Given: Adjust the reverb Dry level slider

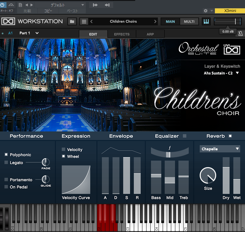Looking at the screenshot, I should [226, 175].
